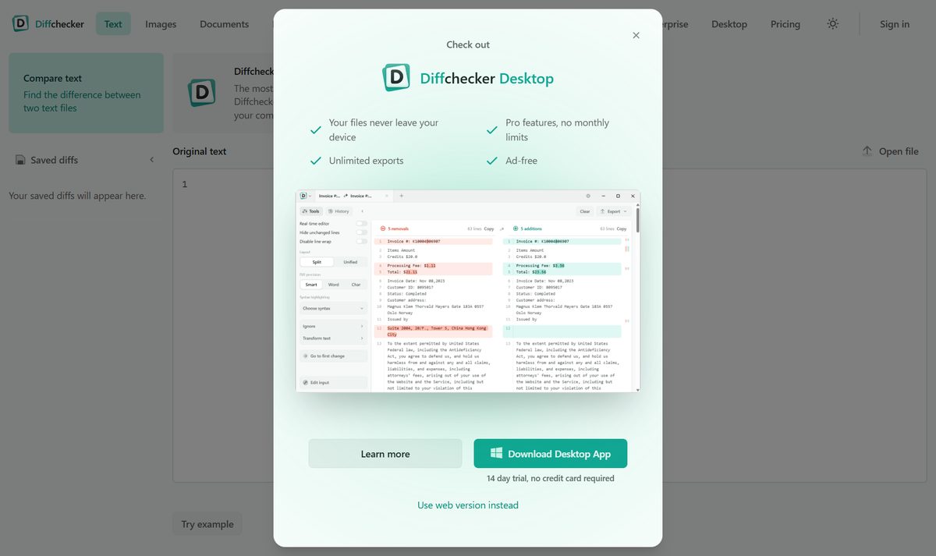Click the Learn more button
Image resolution: width=936 pixels, height=556 pixels.
coord(385,454)
